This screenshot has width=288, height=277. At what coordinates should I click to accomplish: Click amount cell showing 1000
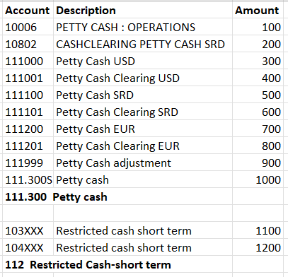tap(258, 179)
